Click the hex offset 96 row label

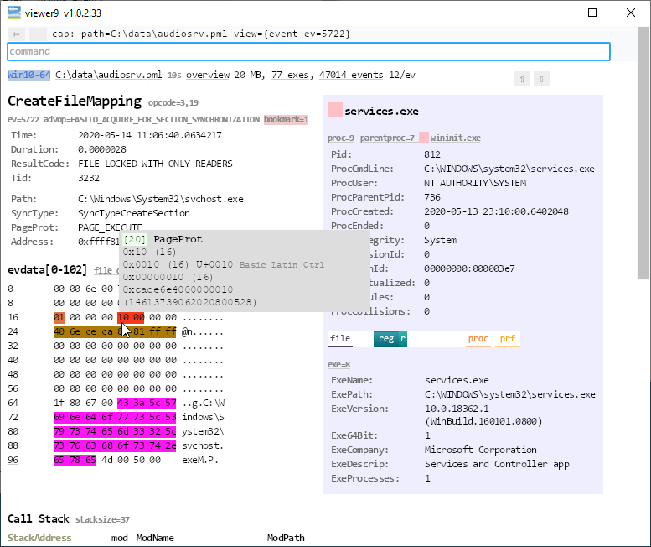point(13,460)
